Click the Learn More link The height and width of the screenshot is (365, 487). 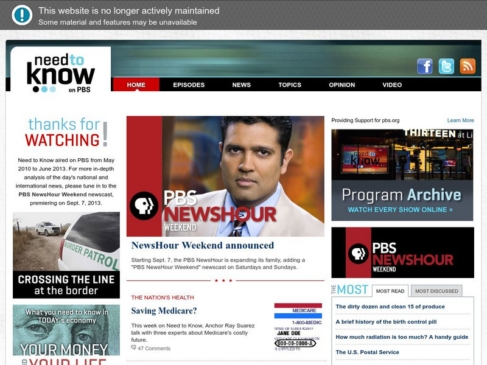[461, 120]
